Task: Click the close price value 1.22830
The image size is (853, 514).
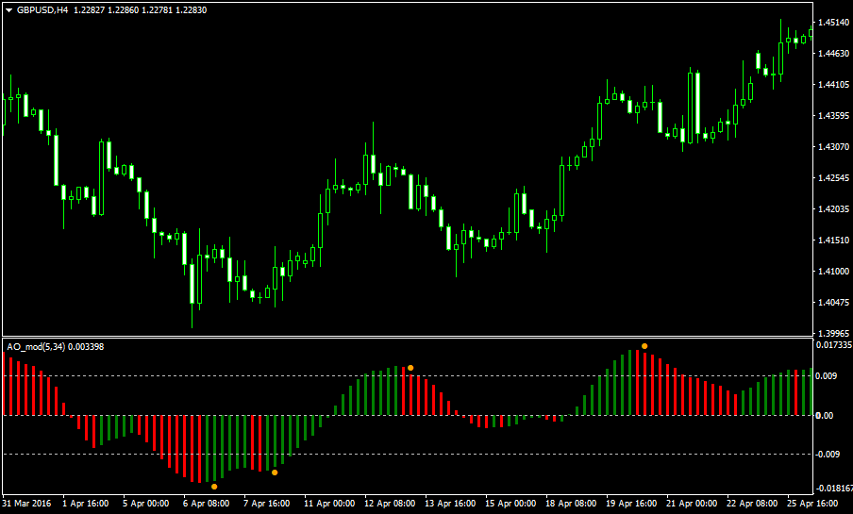Action: (x=191, y=10)
